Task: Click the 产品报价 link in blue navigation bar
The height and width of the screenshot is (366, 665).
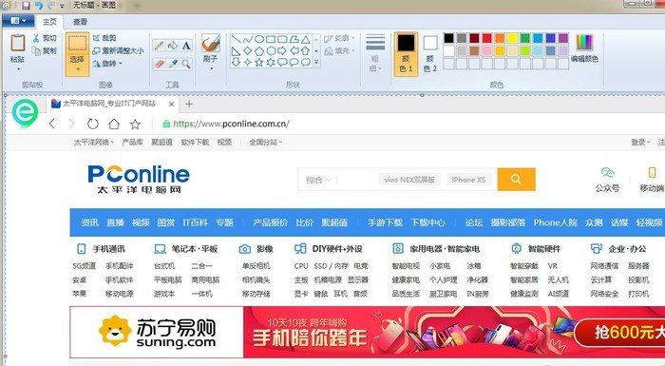Action: coord(270,222)
